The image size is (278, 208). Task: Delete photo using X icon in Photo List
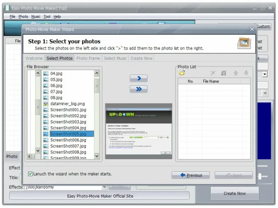213,73
